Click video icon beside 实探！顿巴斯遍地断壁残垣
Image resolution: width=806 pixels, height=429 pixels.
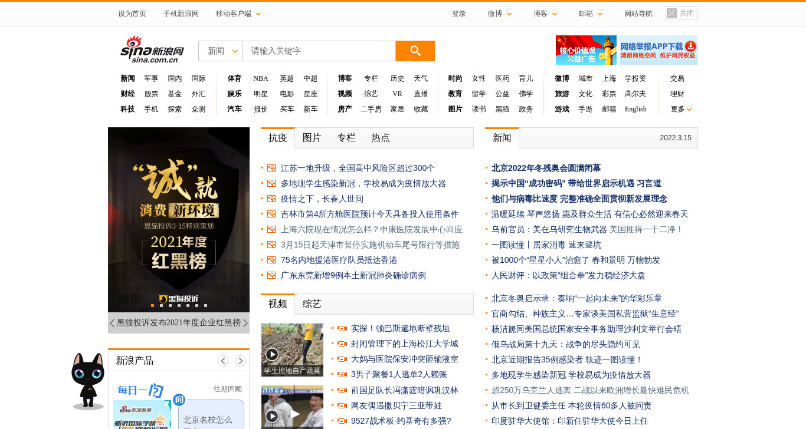click(x=342, y=328)
